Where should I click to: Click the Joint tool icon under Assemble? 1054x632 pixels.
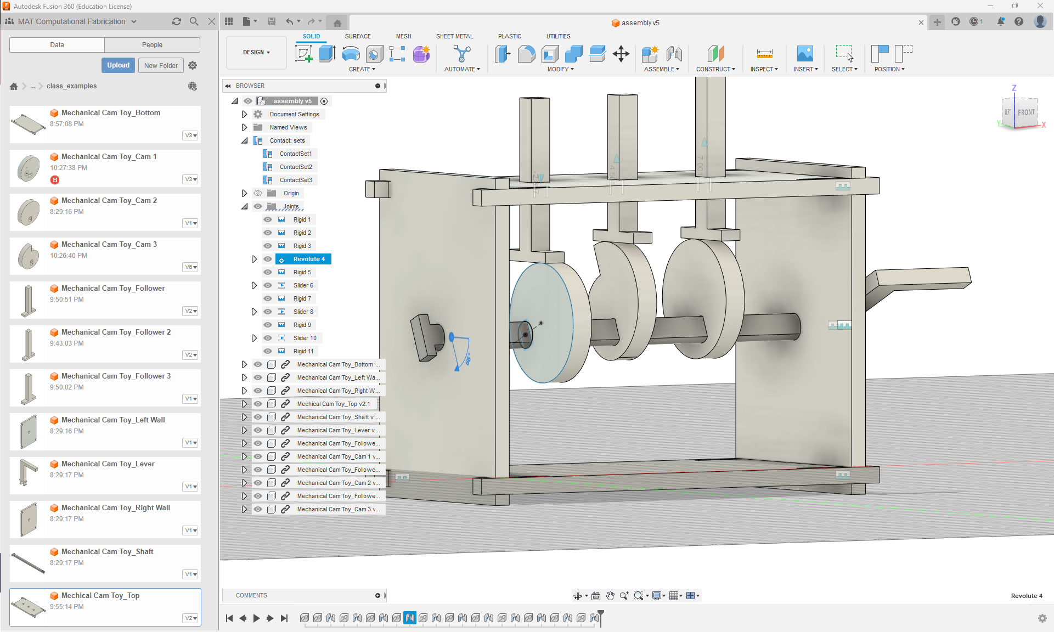point(674,54)
